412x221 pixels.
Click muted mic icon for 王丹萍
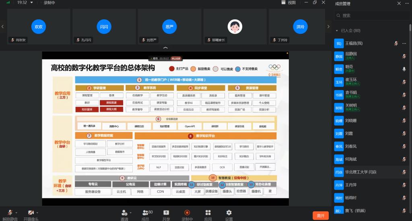pyautogui.click(x=404, y=185)
